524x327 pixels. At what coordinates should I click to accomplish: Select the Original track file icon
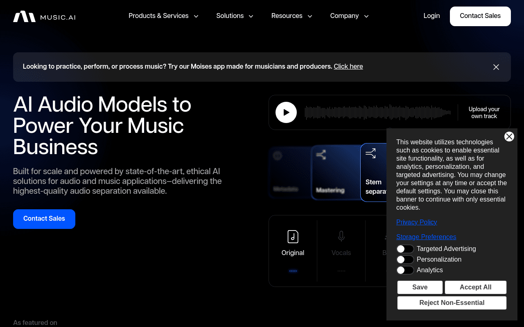pos(293,237)
